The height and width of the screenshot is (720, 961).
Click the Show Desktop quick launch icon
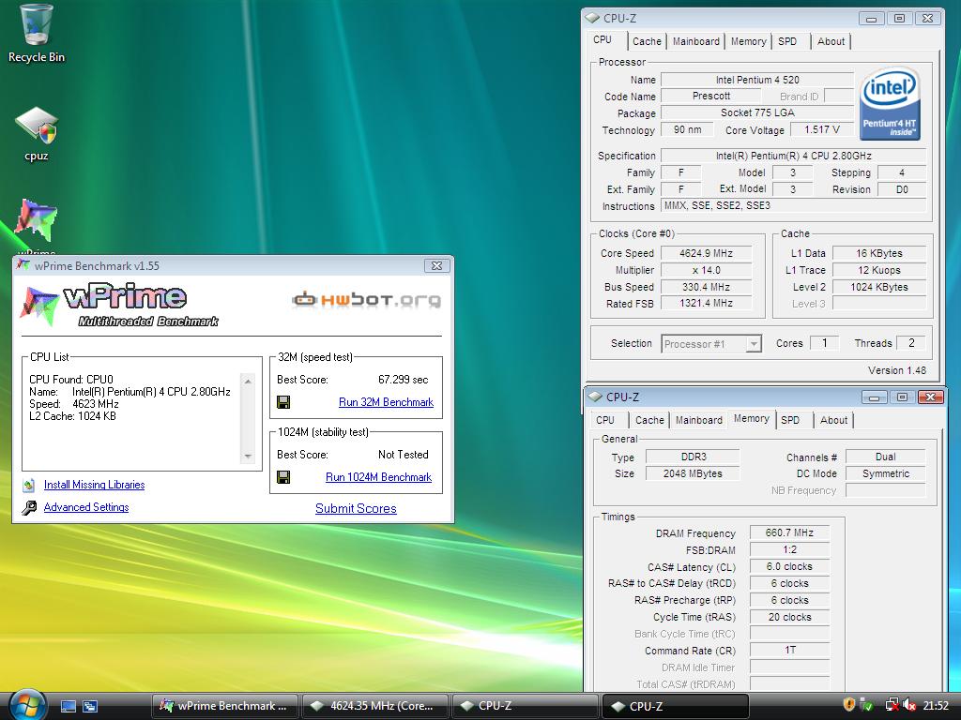click(x=68, y=706)
